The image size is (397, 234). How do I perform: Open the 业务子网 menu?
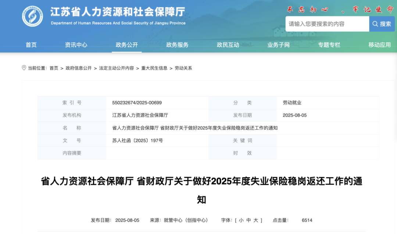click(x=278, y=45)
